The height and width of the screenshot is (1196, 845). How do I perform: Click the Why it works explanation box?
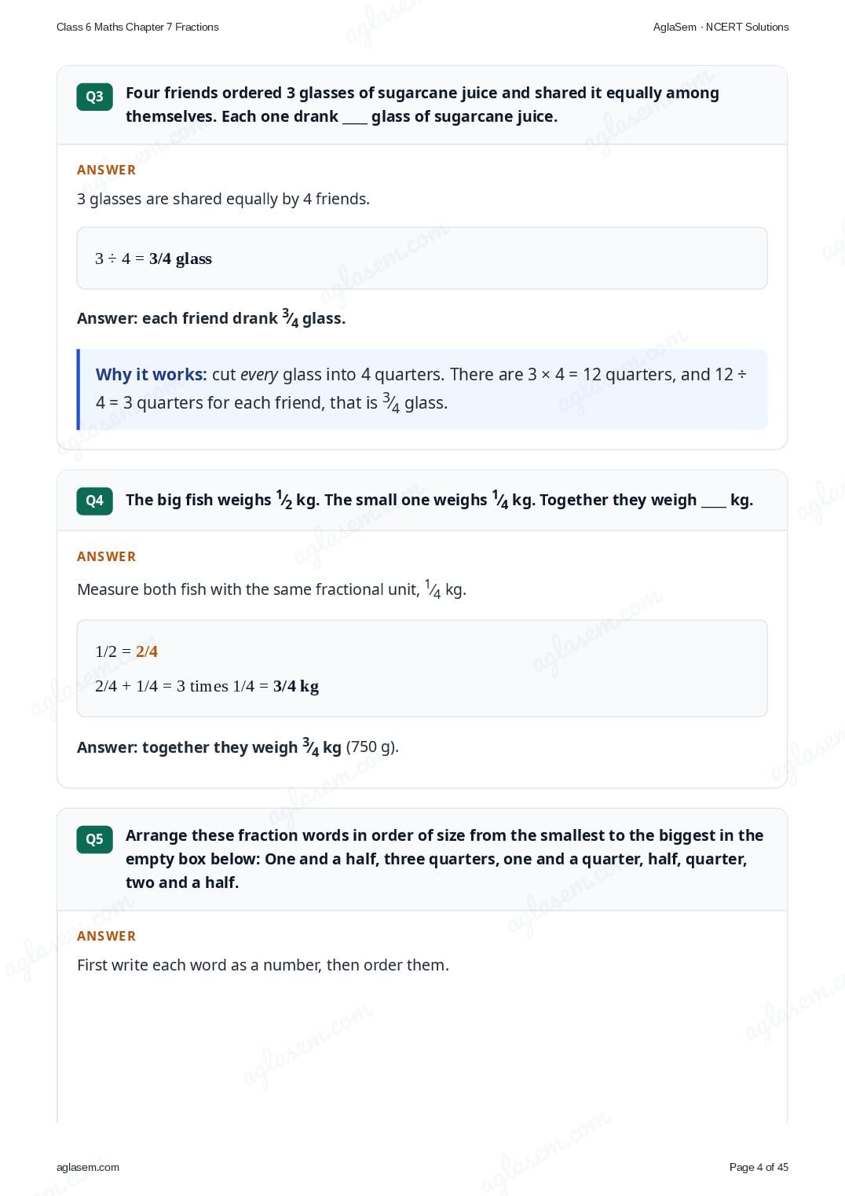[422, 389]
